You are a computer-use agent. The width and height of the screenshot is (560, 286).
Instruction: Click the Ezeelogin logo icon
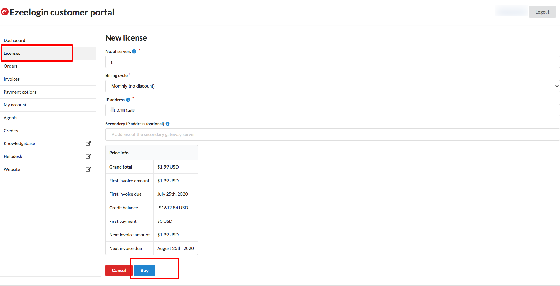(x=5, y=12)
